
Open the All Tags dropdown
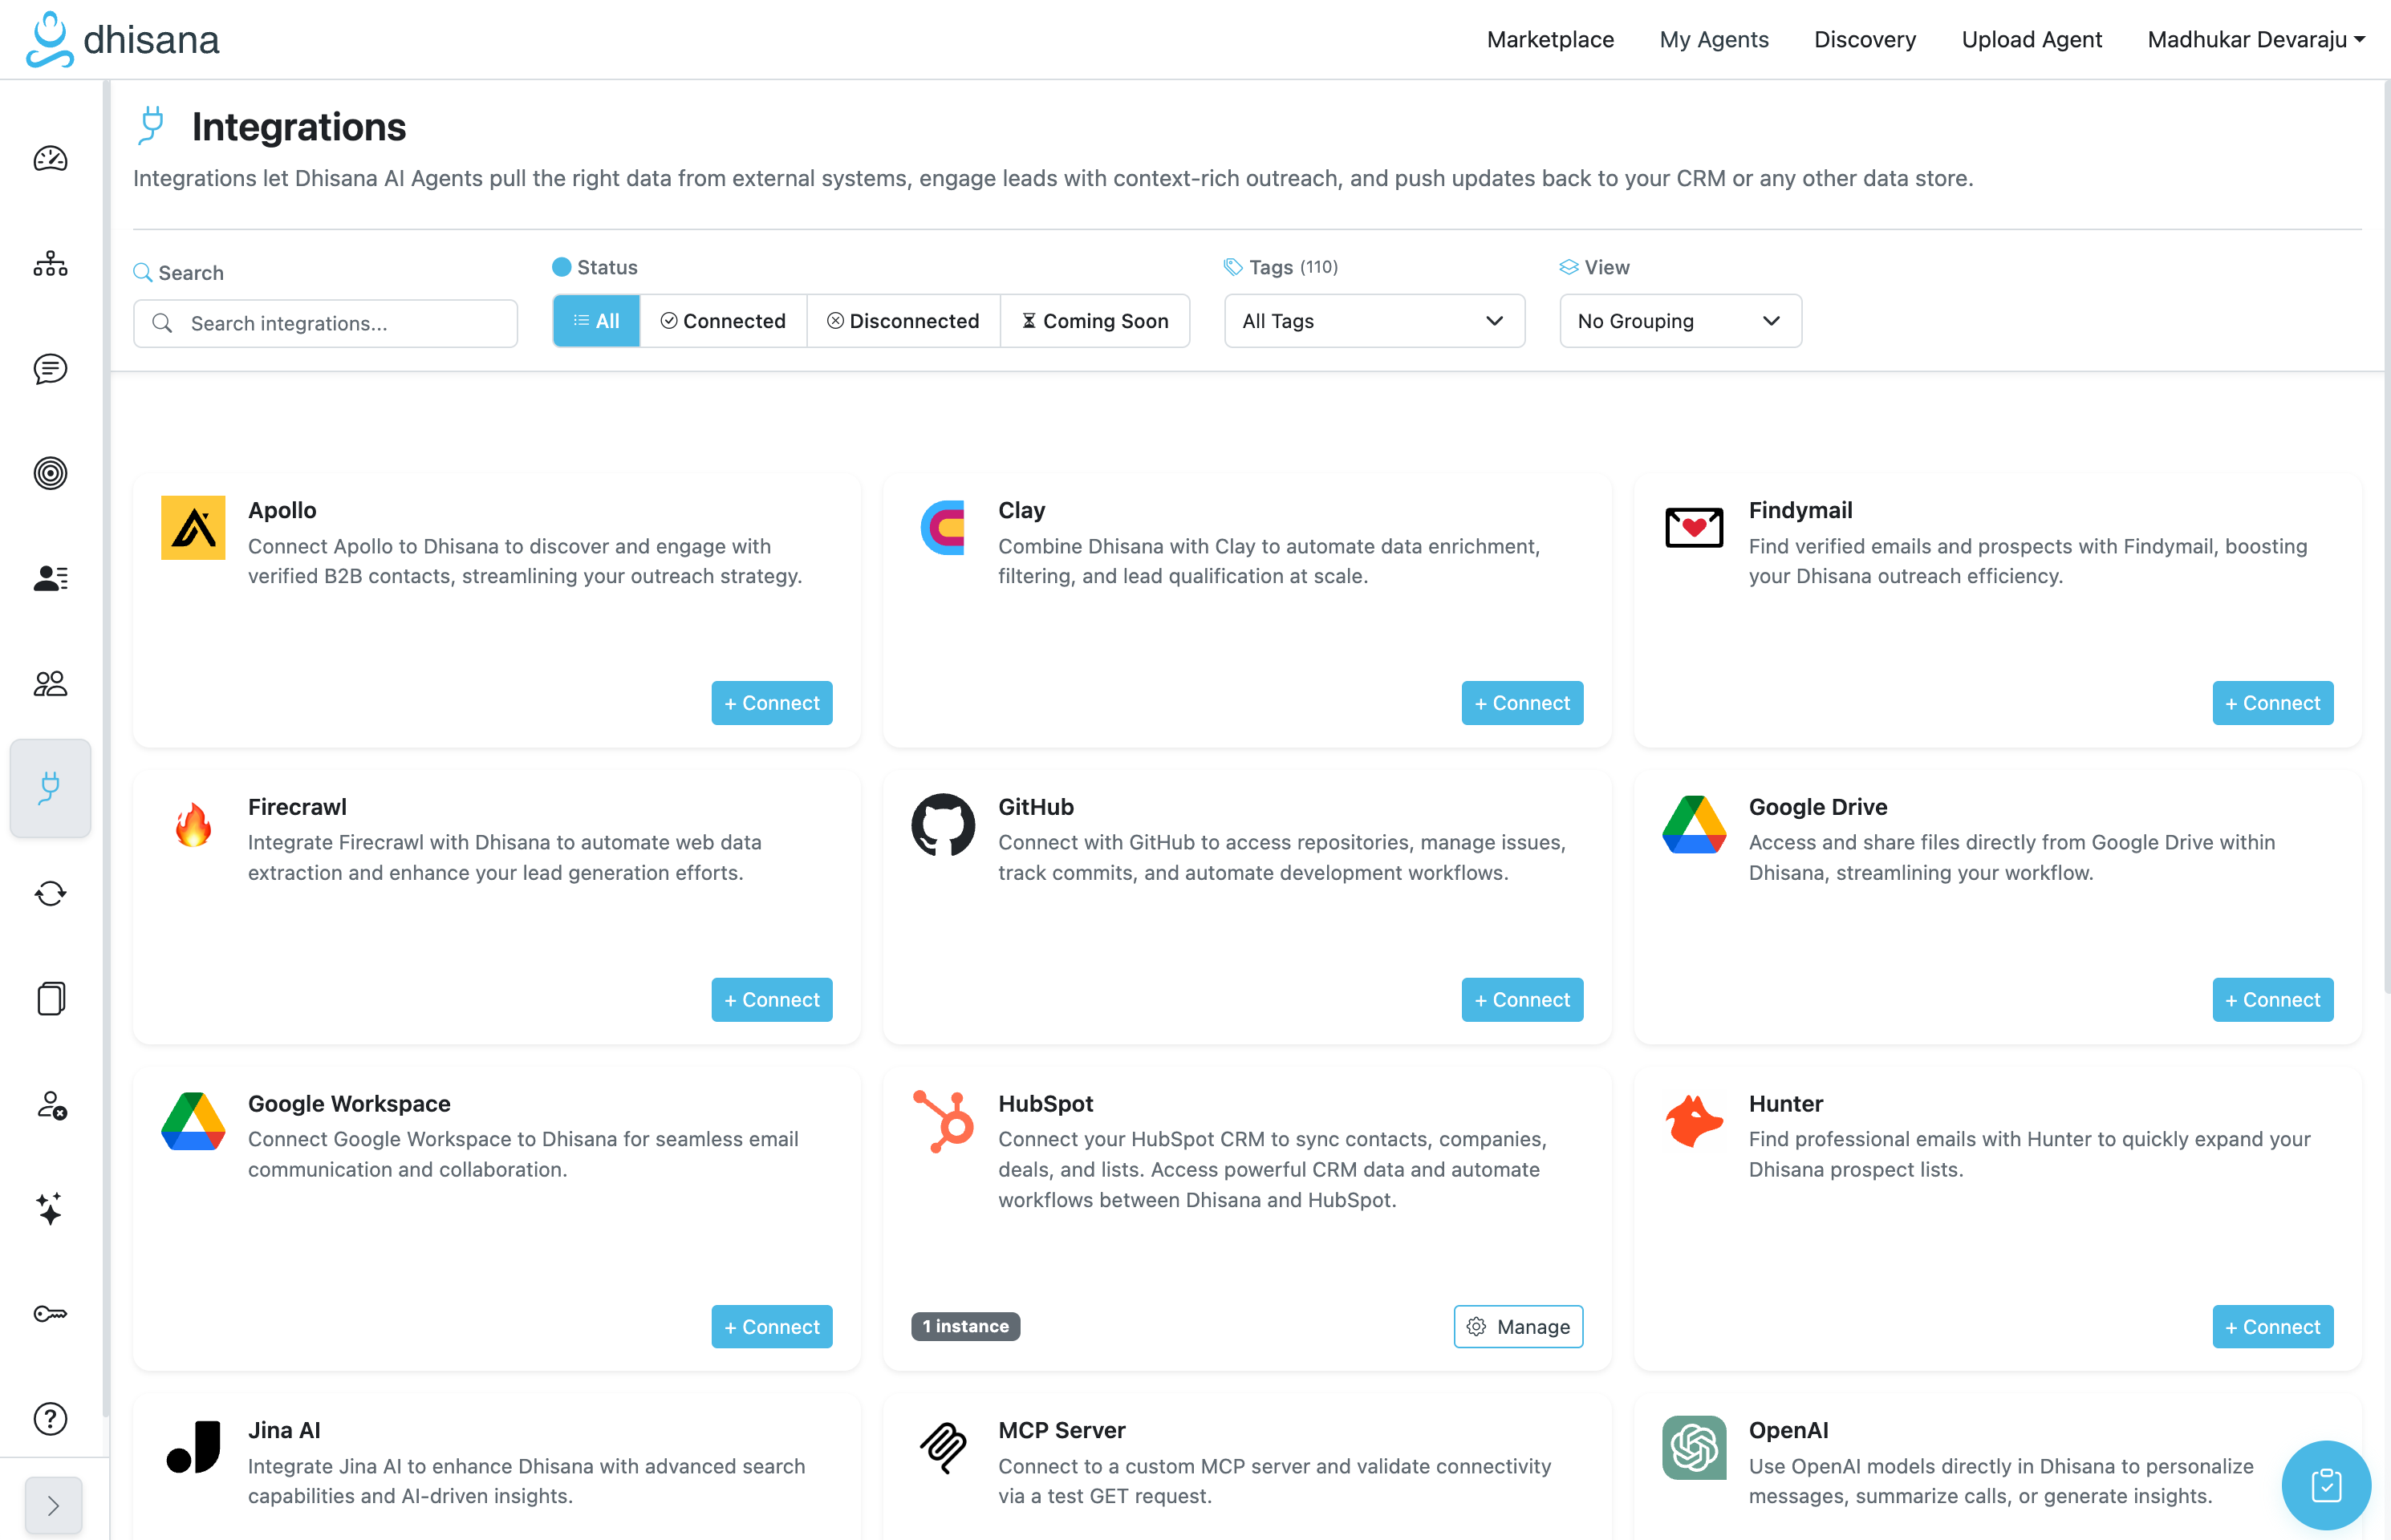click(x=1374, y=321)
